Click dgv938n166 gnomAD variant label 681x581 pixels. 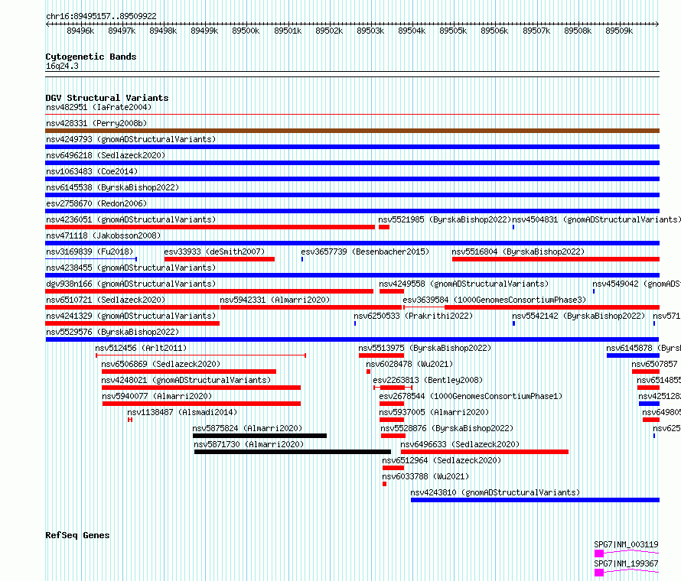coord(131,284)
